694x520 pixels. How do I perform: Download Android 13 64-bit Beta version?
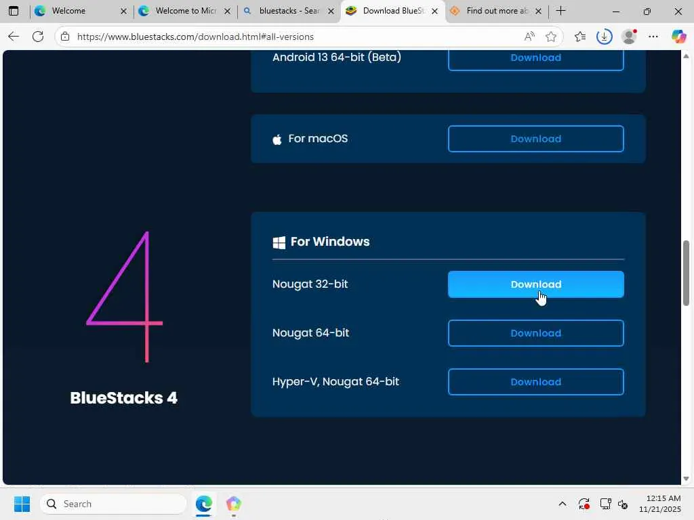click(x=536, y=58)
